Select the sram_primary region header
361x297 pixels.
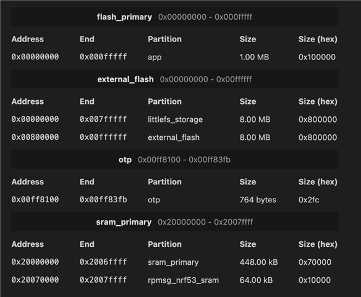pyautogui.click(x=174, y=222)
